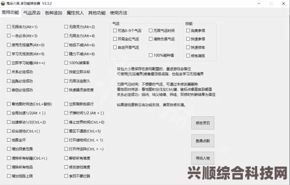This screenshot has width=290, height=185.
Task: Minimize the trainer window
Action: coord(259,3)
